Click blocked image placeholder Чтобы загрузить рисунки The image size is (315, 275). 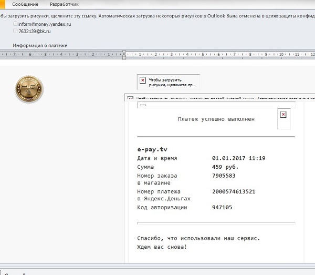(169, 82)
